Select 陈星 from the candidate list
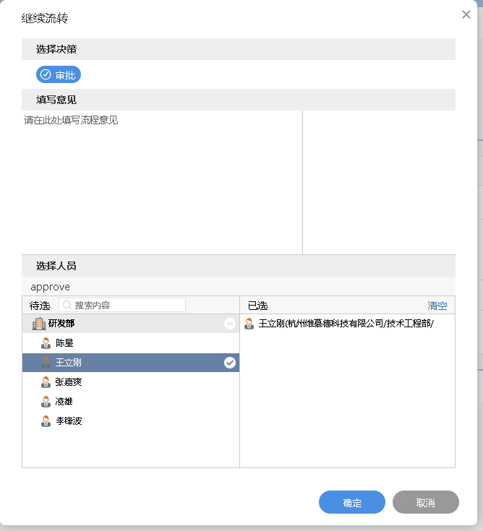This screenshot has height=531, width=483. point(65,343)
